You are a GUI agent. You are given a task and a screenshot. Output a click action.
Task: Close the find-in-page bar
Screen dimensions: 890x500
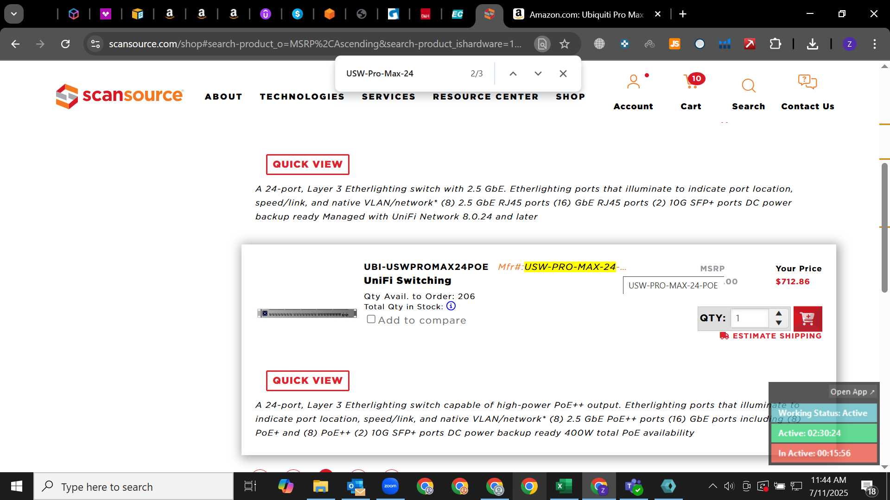[563, 74]
